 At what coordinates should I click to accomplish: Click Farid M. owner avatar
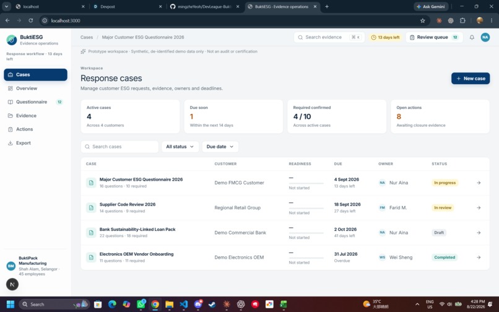click(x=382, y=207)
